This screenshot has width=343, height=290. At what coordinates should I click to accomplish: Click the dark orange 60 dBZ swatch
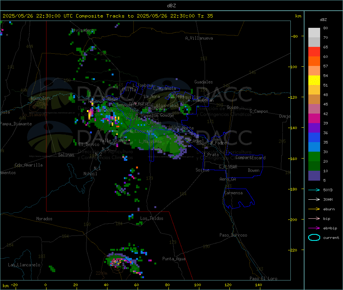(314, 61)
